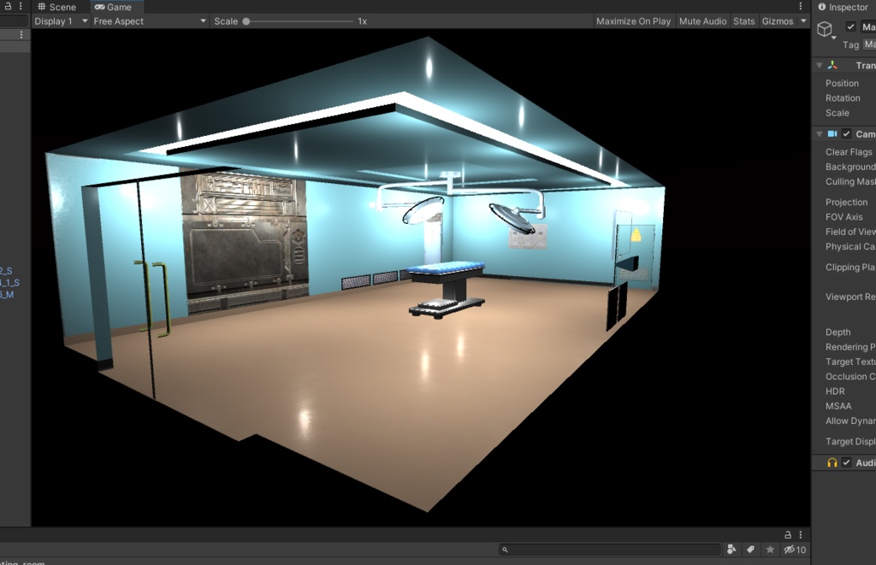876x565 pixels.
Task: Click the Audio Listener headphone icon
Action: pyautogui.click(x=832, y=462)
